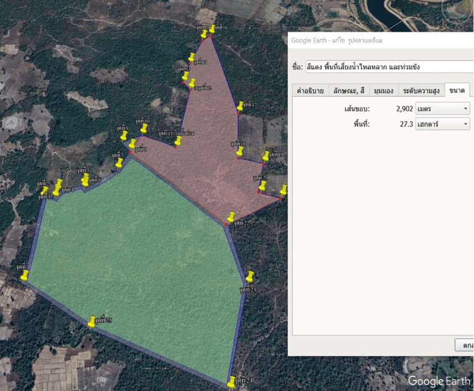Select the จุดที่ 13 yellow pushpin

click(x=185, y=76)
